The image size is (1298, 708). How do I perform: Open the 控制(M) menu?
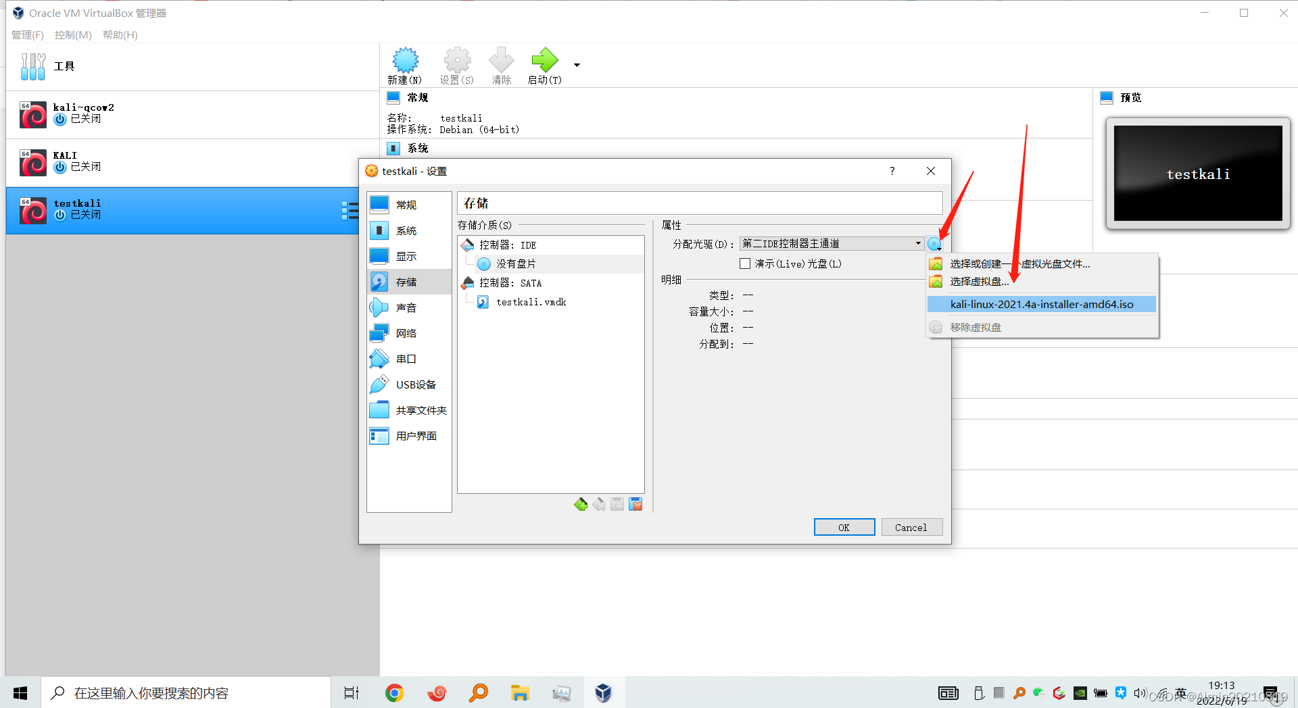pyautogui.click(x=73, y=34)
